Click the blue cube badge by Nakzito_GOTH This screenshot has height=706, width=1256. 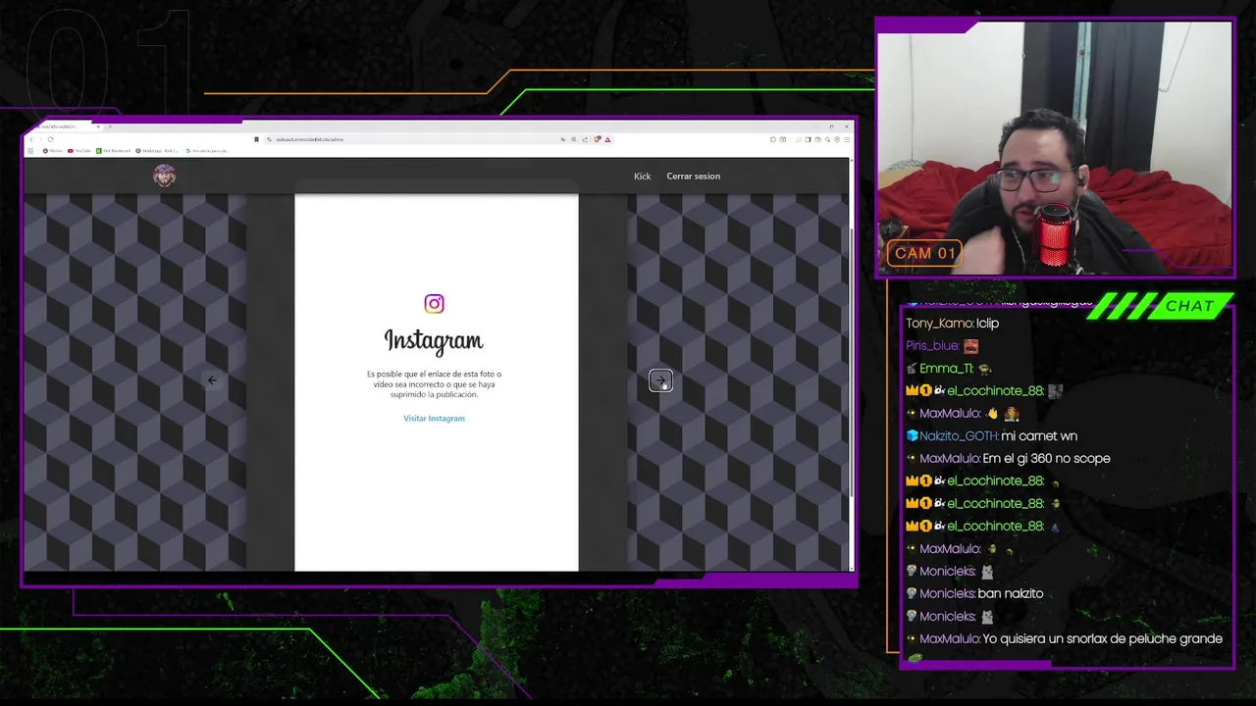[912, 436]
